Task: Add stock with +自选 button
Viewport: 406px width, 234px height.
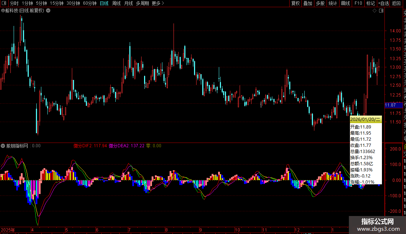Action: pyautogui.click(x=383, y=3)
